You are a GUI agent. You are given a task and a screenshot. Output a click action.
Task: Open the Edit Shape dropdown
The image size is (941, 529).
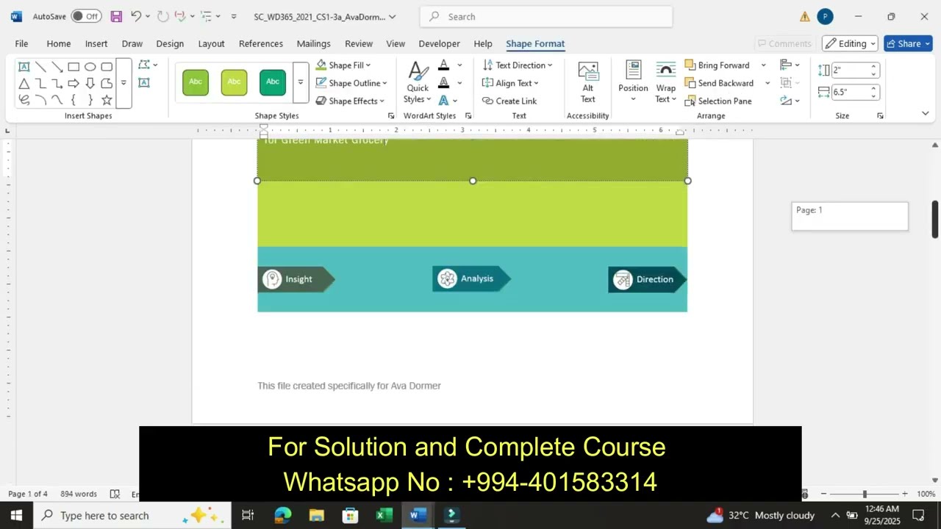[148, 65]
